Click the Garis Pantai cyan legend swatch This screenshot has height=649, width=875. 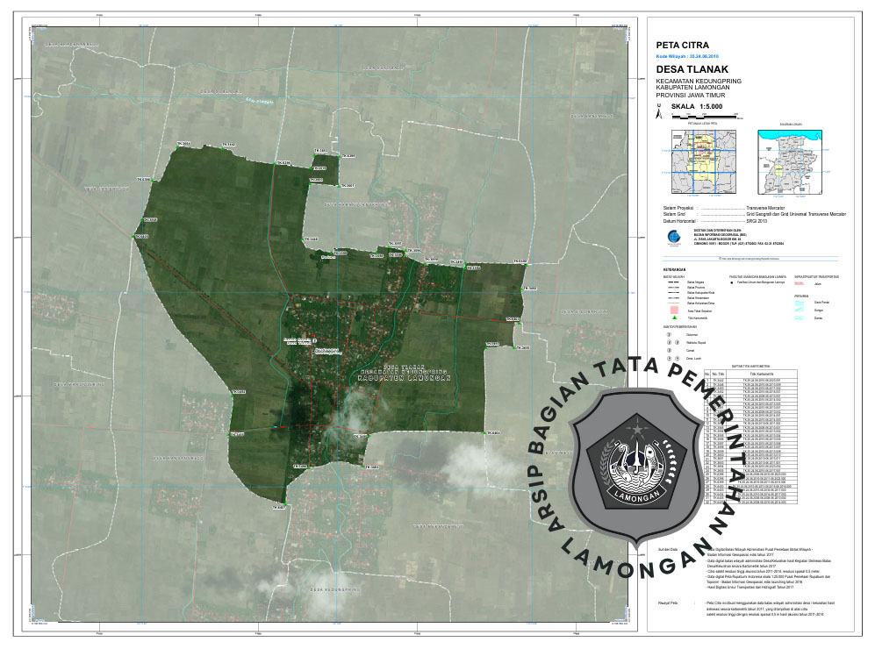coord(799,302)
